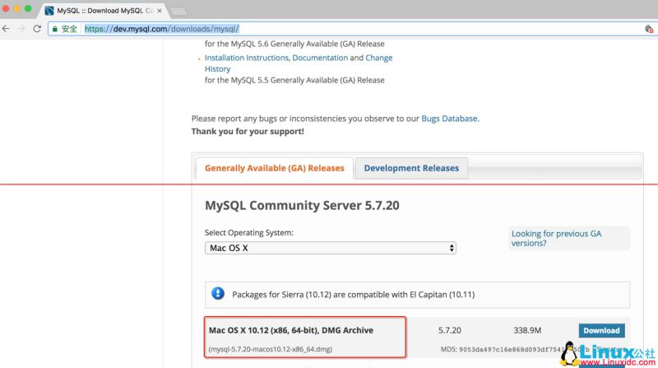Click the extension icon in address bar

pos(649,28)
